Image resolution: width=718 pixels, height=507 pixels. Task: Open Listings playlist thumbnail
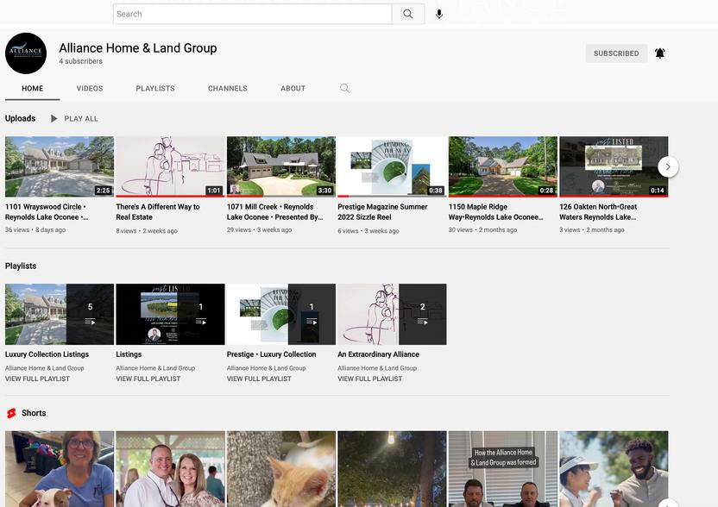click(x=170, y=314)
